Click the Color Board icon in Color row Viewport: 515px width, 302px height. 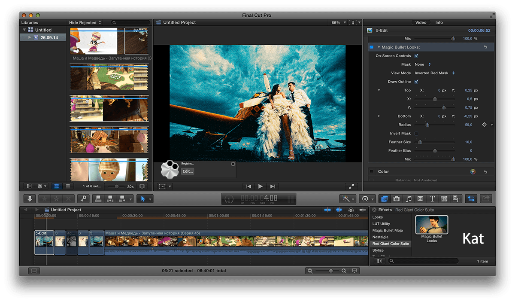[x=473, y=171]
